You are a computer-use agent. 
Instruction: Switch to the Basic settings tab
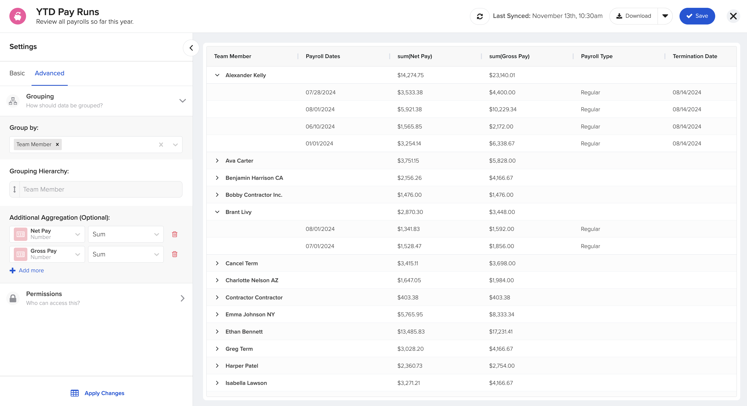(17, 73)
